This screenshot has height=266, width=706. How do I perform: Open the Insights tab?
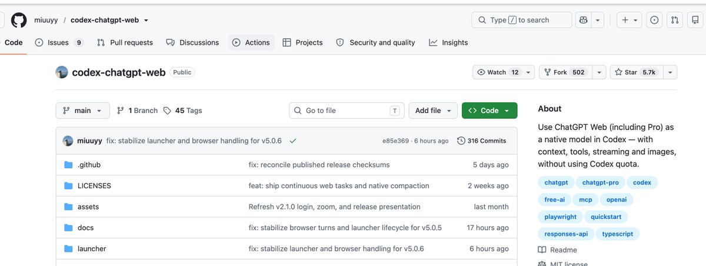point(449,42)
